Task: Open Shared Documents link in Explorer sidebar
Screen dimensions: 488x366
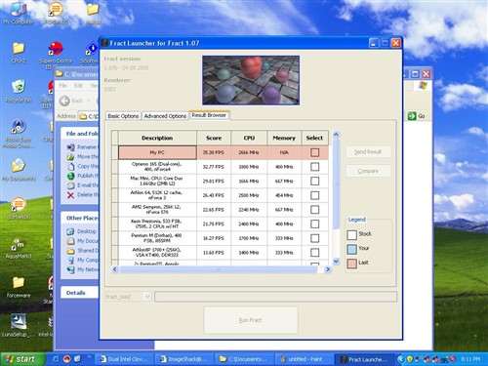Action: (x=87, y=251)
